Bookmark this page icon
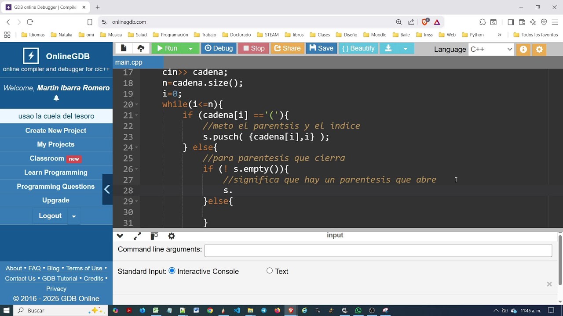The image size is (563, 316). (x=90, y=22)
